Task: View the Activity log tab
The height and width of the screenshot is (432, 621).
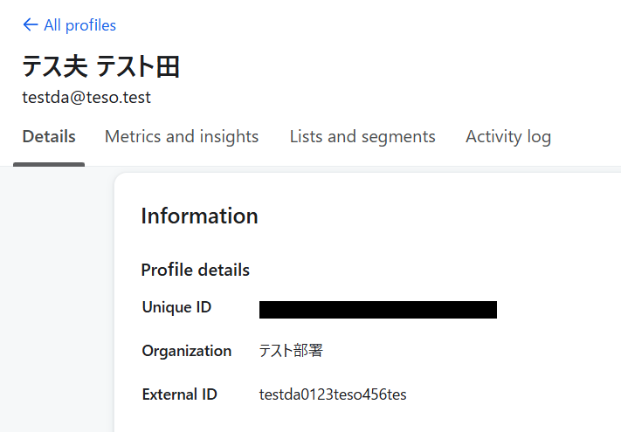Action: click(508, 137)
